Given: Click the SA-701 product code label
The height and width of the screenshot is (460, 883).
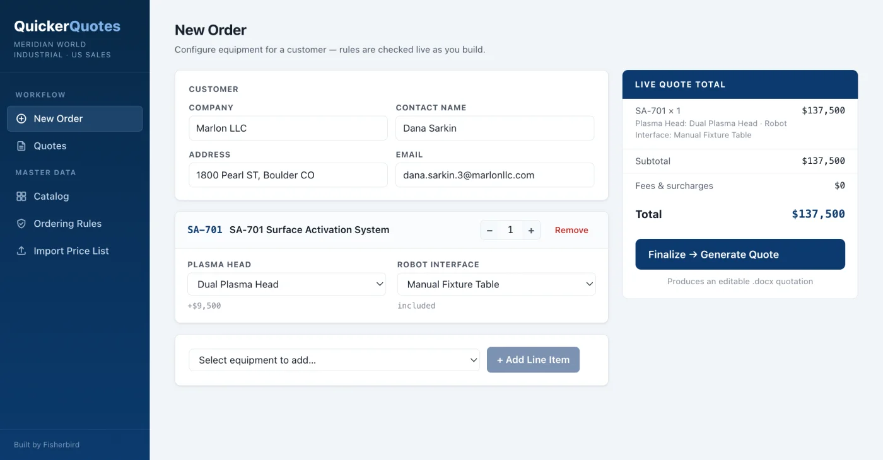Looking at the screenshot, I should (205, 230).
